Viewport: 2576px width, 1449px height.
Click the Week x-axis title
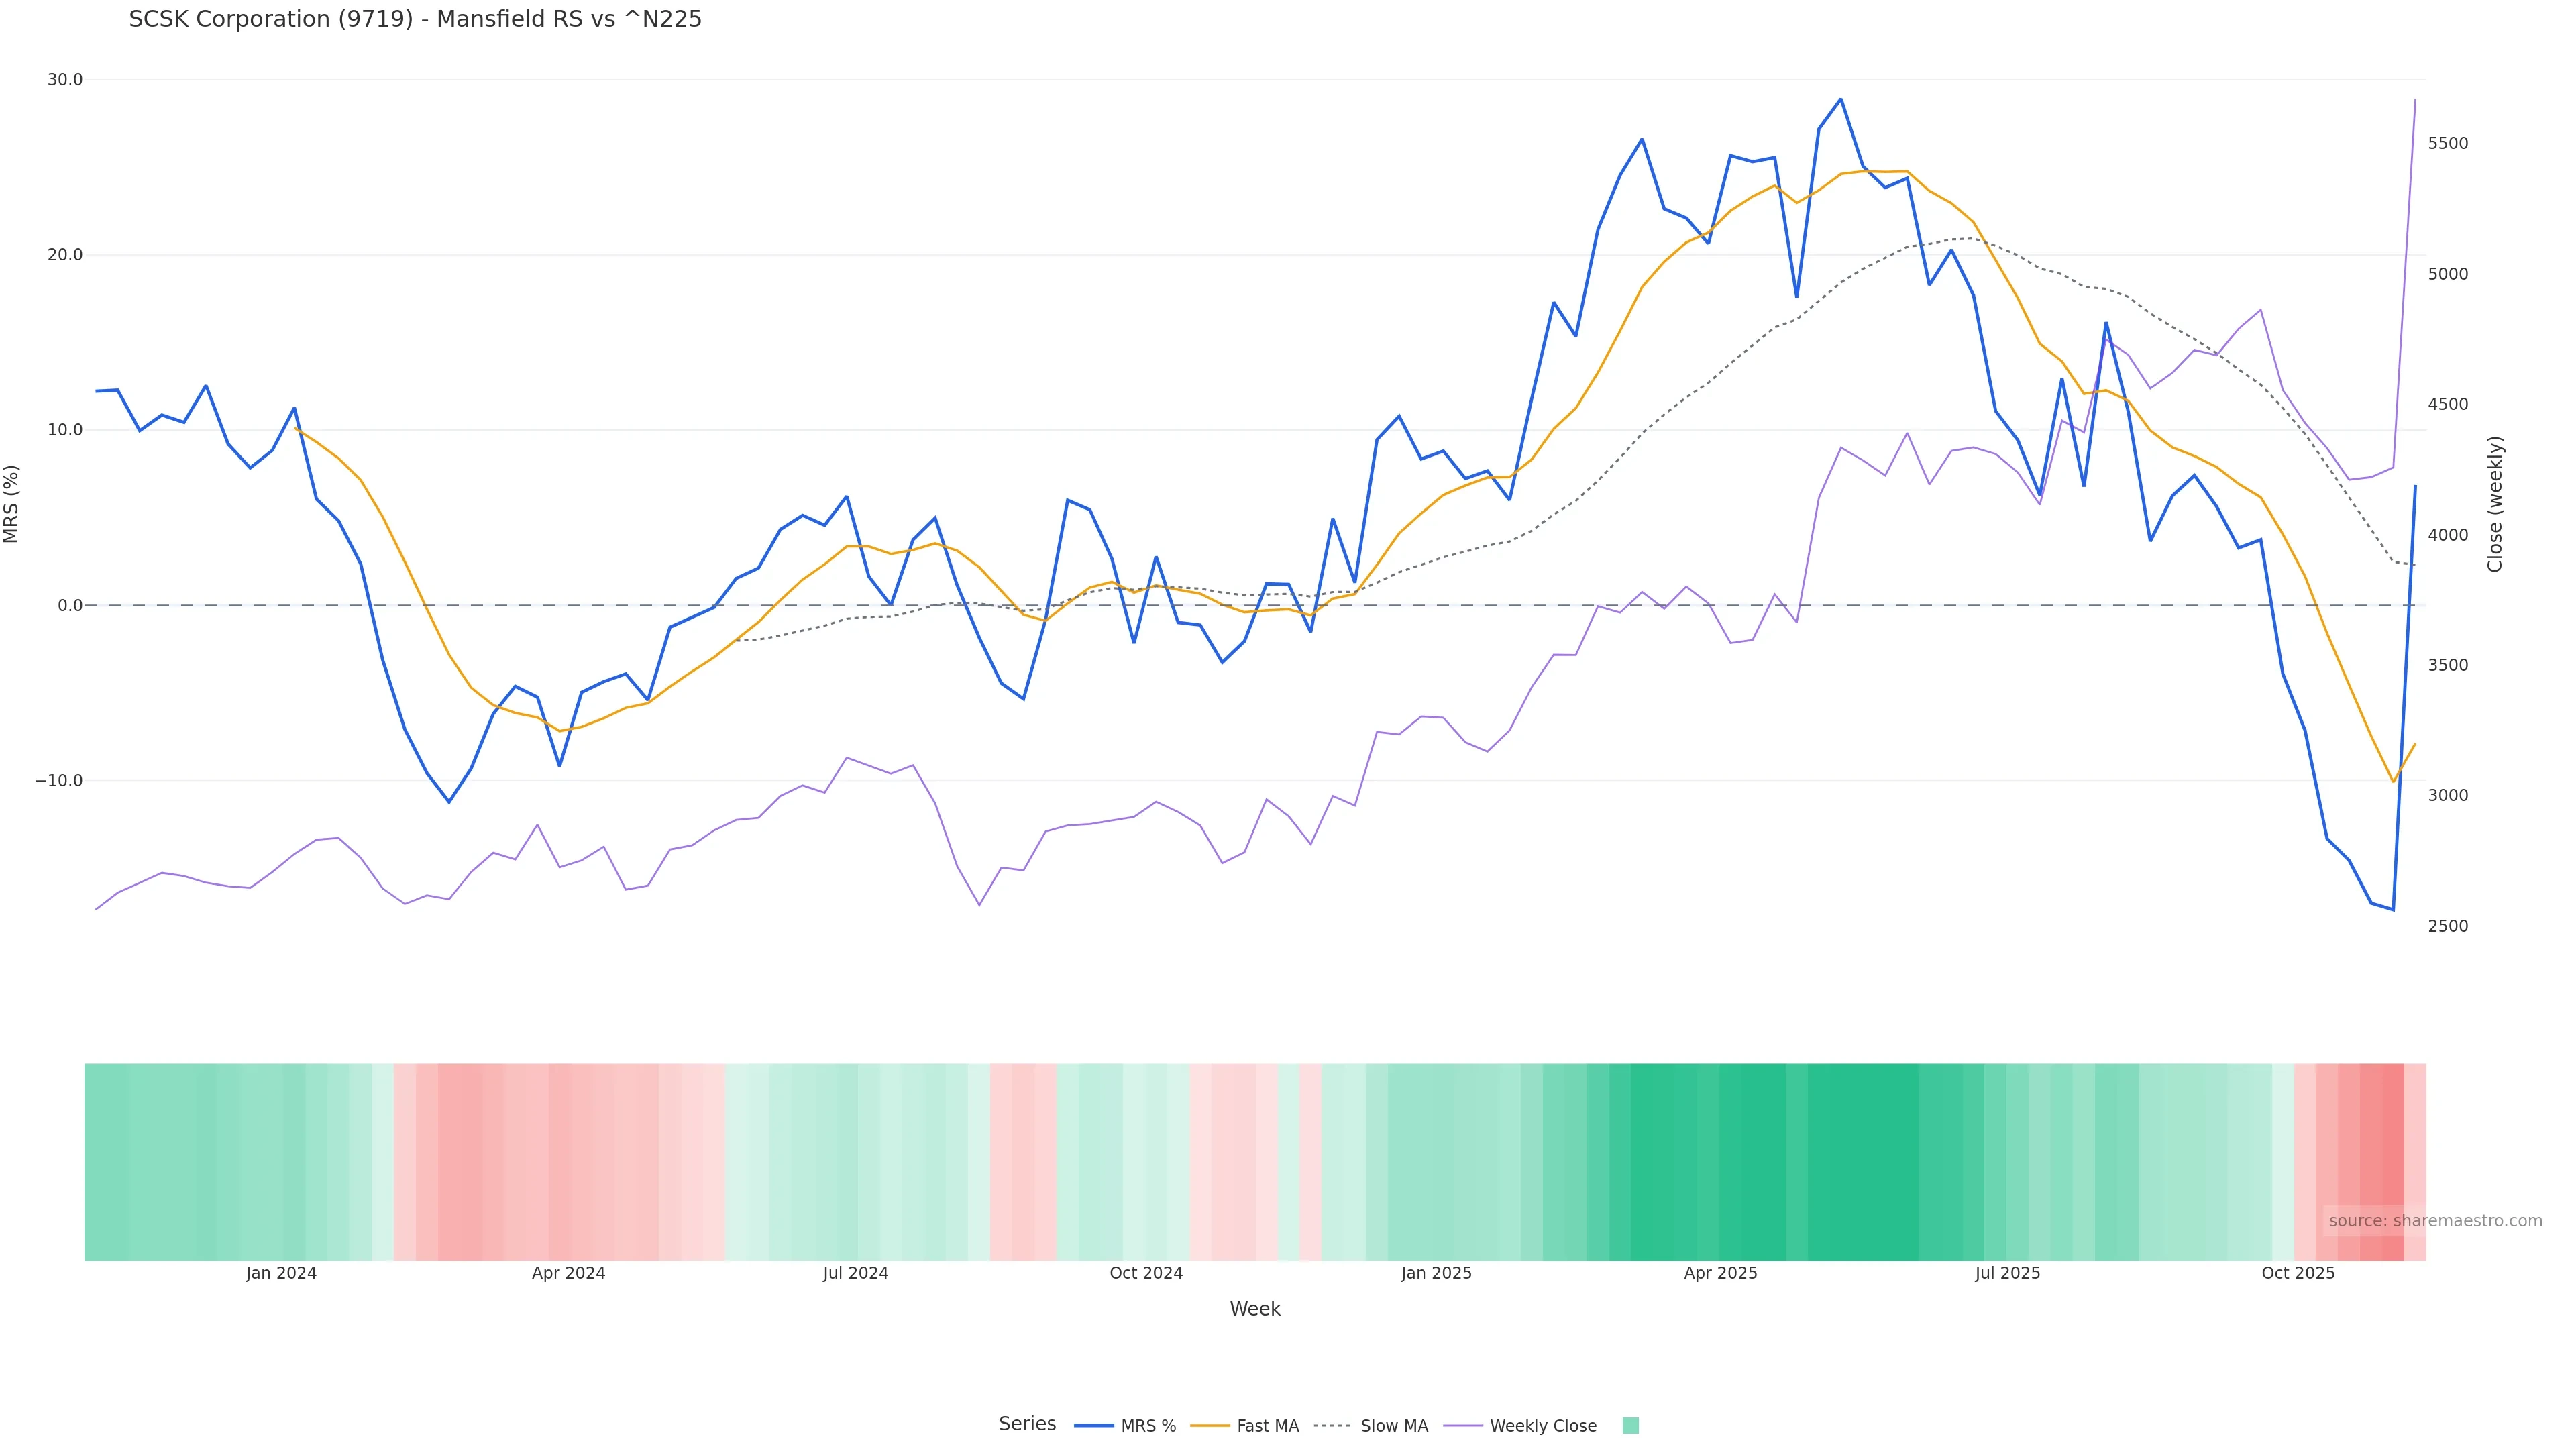(1255, 1310)
